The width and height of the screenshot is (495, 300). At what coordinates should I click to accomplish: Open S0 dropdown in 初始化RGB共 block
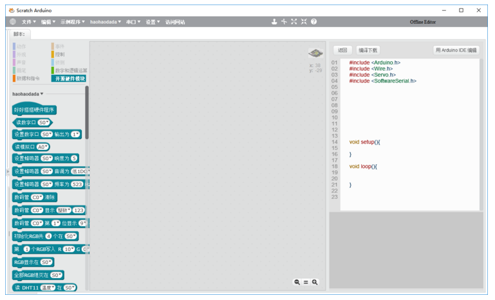[71, 236]
